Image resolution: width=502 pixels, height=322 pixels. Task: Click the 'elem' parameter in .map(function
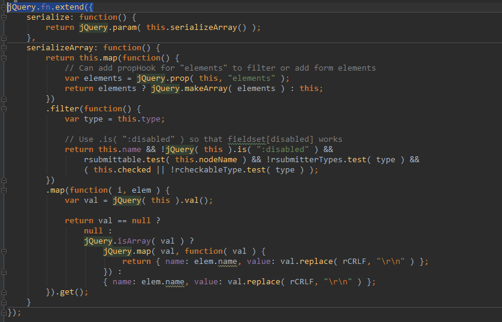pos(141,190)
